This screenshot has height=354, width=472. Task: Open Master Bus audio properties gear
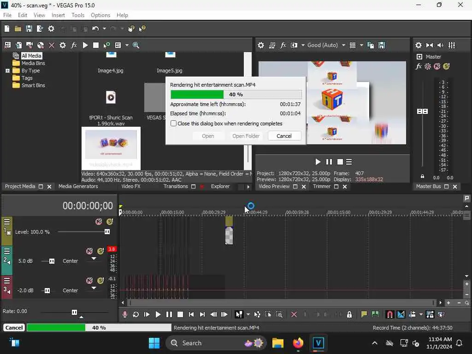(419, 45)
